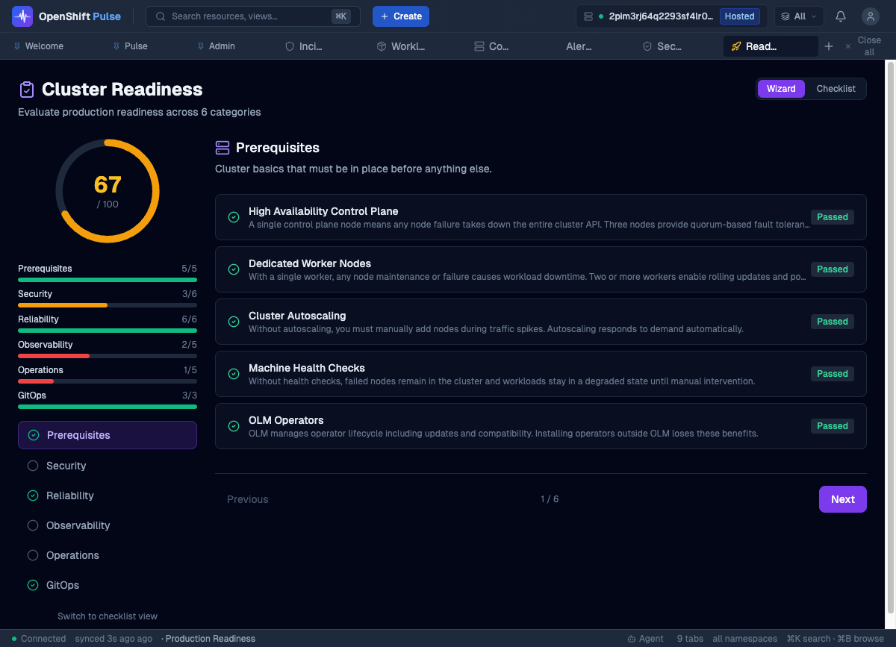The image size is (896, 647).
Task: Click the Cluster Readiness clipboard icon
Action: pos(27,90)
